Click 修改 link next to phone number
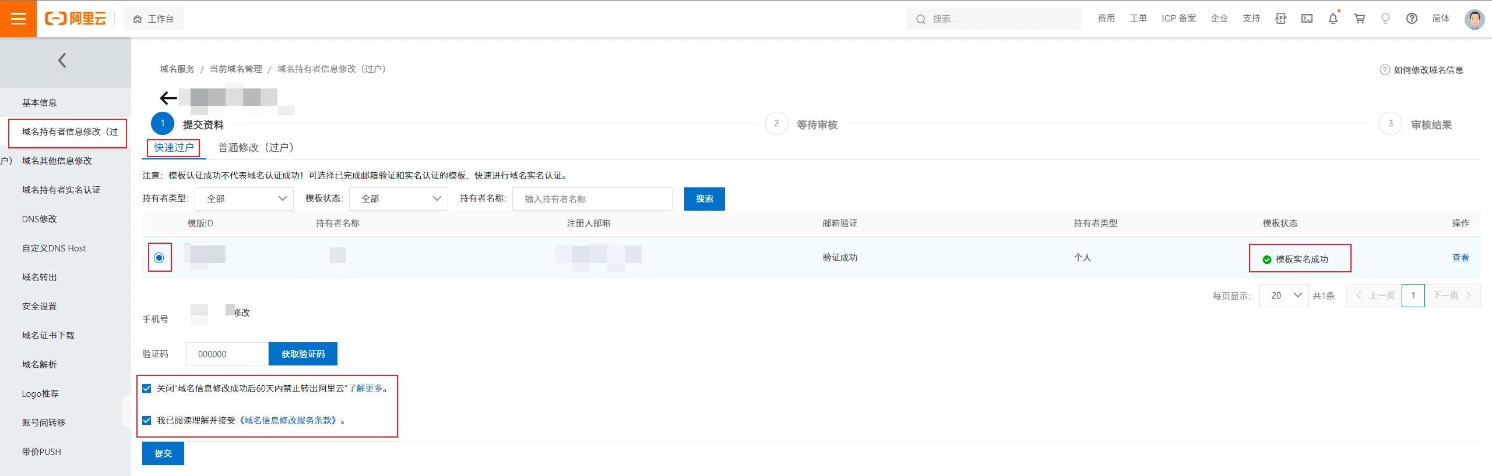 tap(242, 312)
